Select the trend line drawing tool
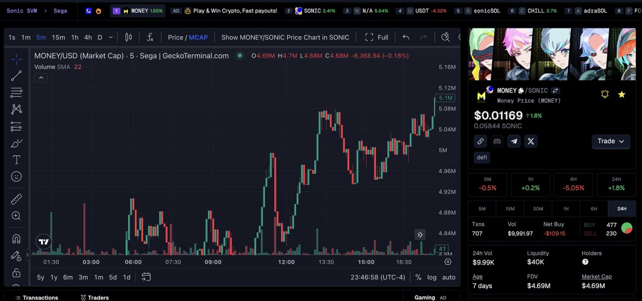The height and width of the screenshot is (301, 642). [17, 76]
